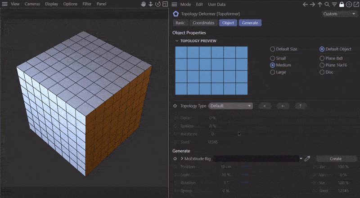Screen dimensions: 360x198
Task: Open the Cameras menu
Action: [x=32, y=4]
